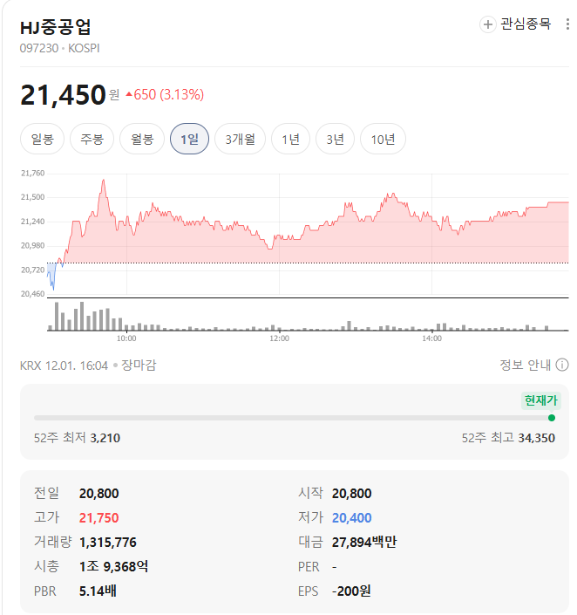The width and height of the screenshot is (577, 615).
Task: Click the 52주 최저 3,210 value
Action: [105, 438]
